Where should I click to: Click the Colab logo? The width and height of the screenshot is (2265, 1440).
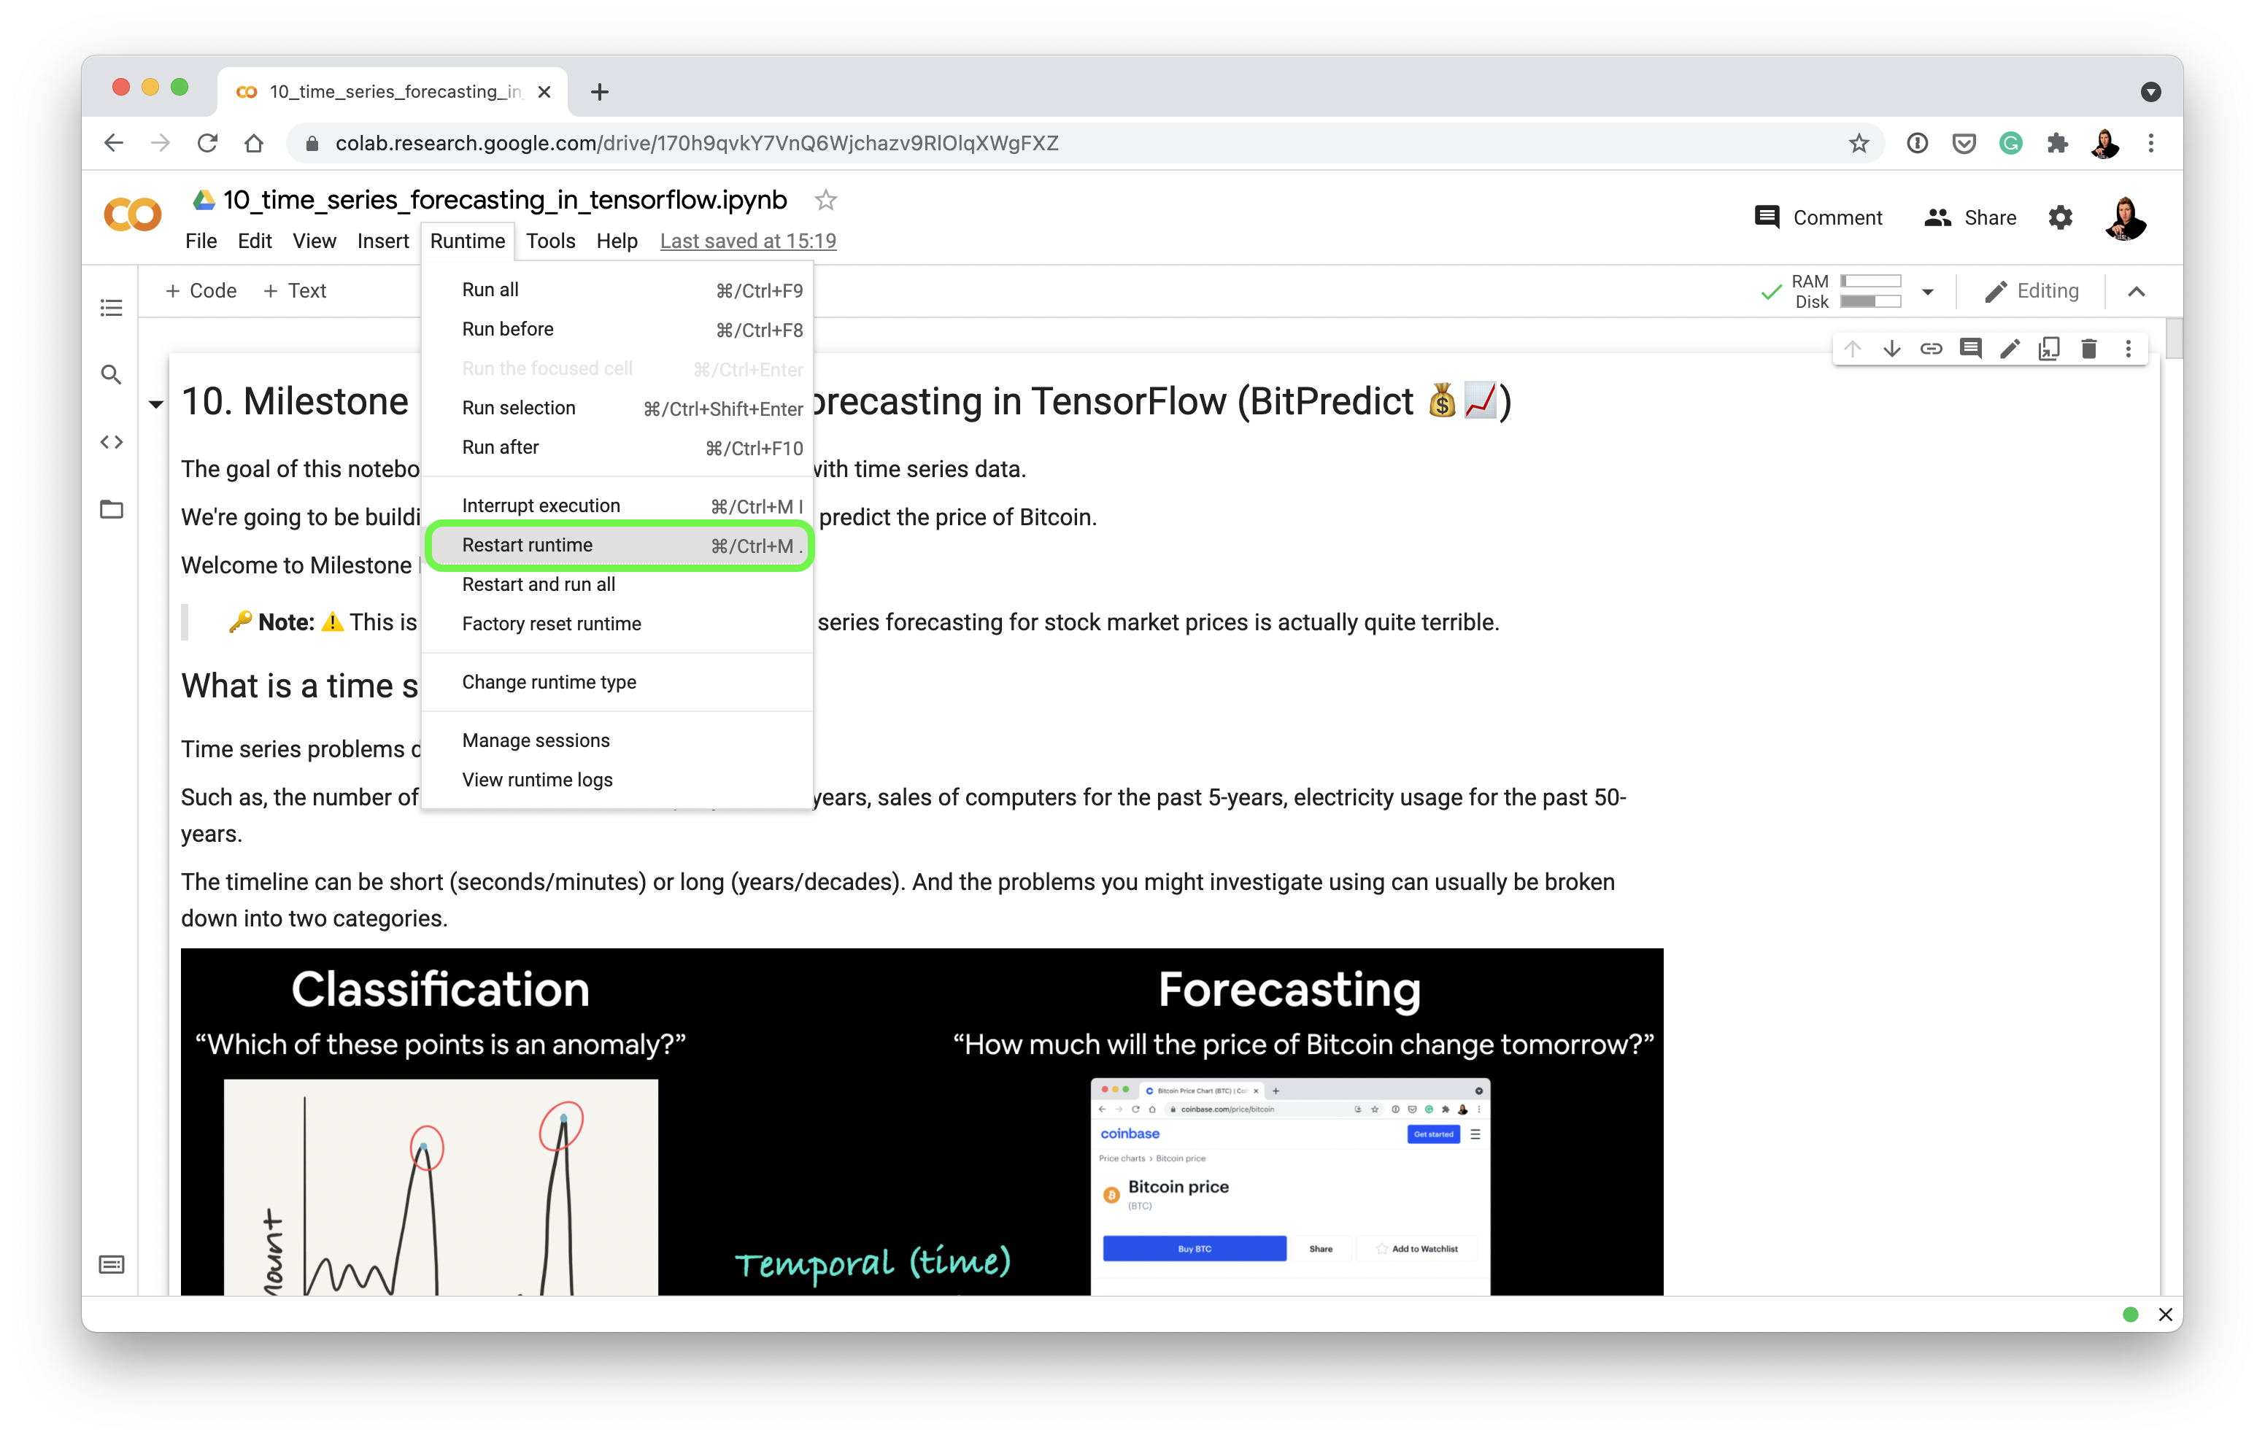(x=133, y=215)
